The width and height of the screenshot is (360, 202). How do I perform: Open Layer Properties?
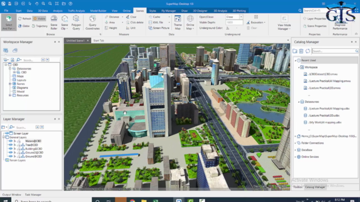[314, 19]
